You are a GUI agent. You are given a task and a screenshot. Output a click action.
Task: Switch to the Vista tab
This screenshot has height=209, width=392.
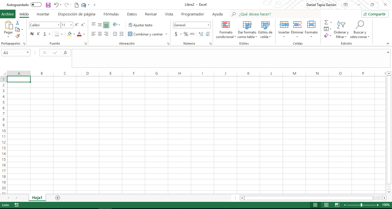coord(169,14)
